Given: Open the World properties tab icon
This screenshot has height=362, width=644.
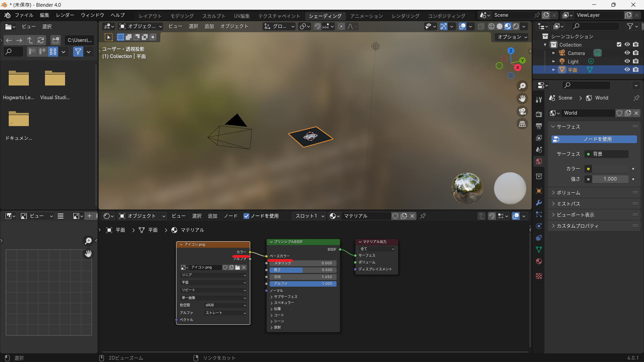Looking at the screenshot, I should [539, 162].
